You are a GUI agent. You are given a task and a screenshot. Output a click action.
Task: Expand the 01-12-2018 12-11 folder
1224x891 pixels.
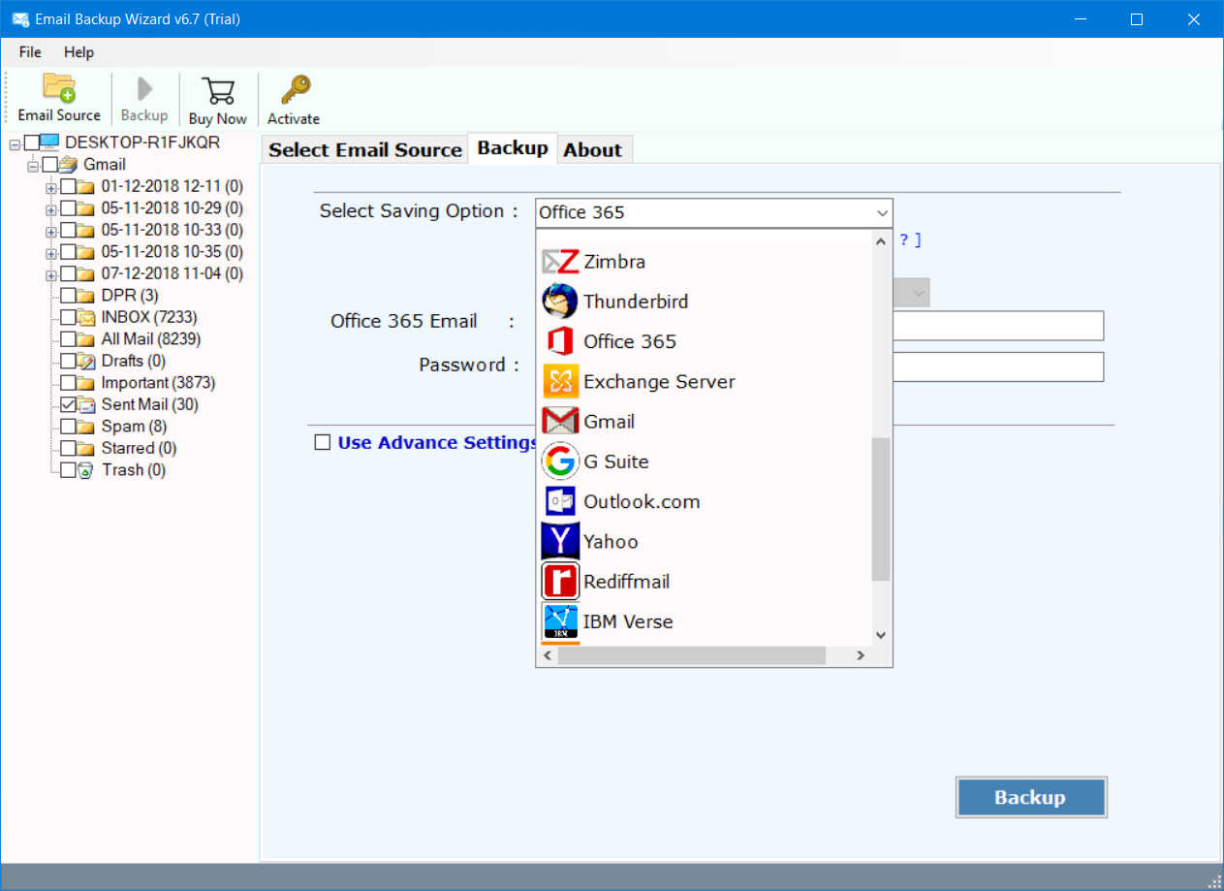click(50, 187)
